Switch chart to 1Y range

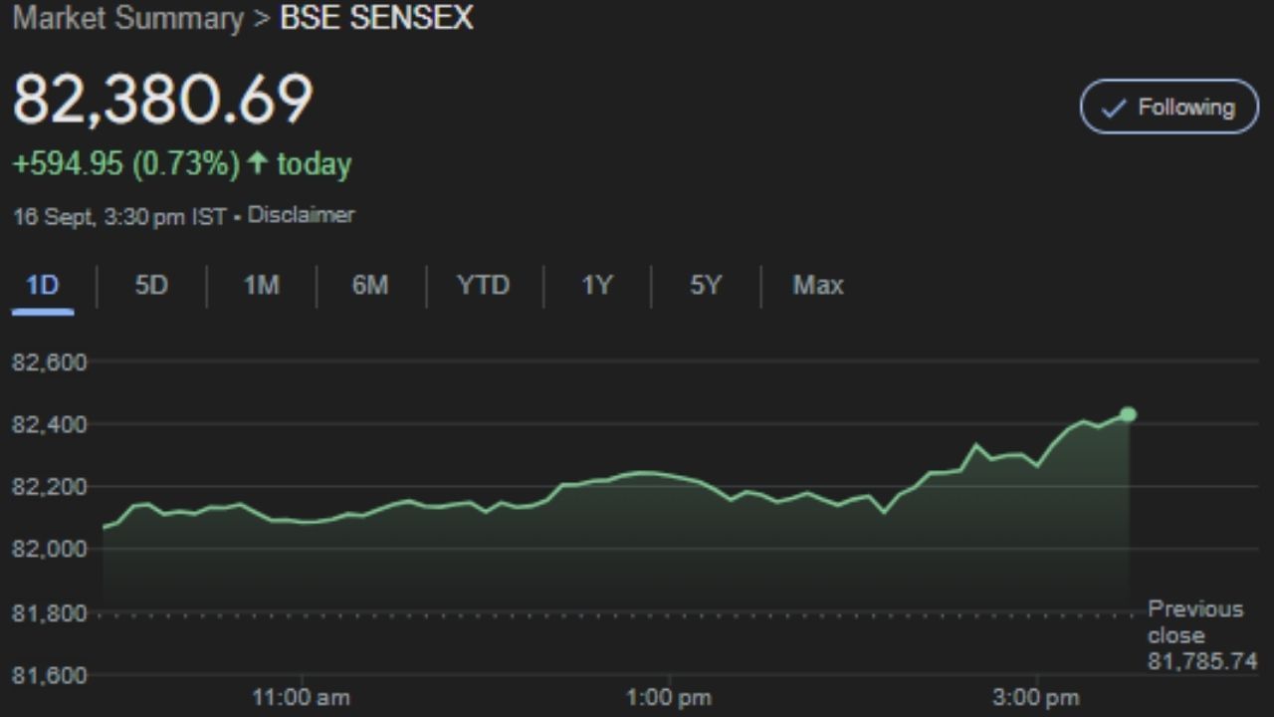point(596,286)
